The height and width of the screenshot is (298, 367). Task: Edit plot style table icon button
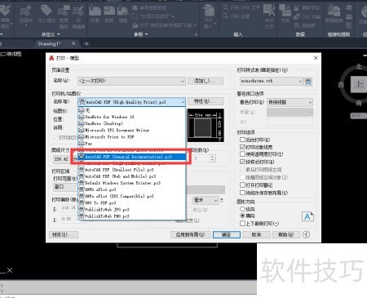pos(308,82)
